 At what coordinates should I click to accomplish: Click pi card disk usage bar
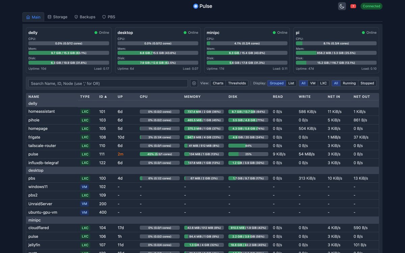pos(336,63)
